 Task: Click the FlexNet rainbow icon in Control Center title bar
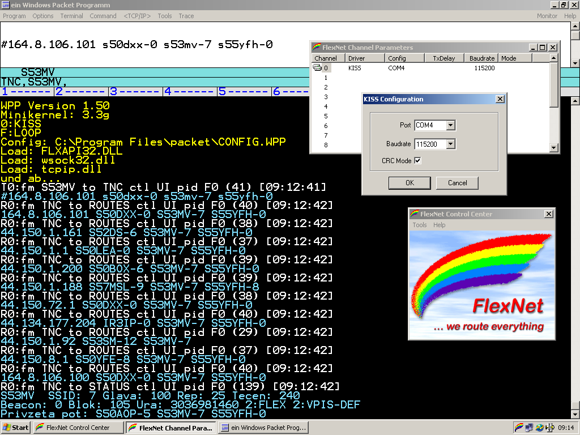415,214
